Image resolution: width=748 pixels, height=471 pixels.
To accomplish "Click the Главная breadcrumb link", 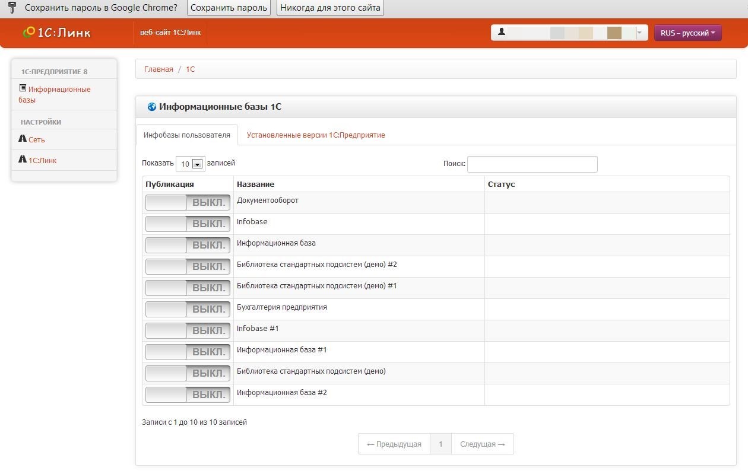I will tap(159, 69).
